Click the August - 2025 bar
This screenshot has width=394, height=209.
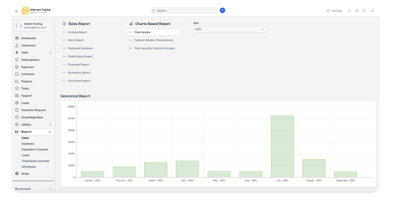[x=314, y=168]
